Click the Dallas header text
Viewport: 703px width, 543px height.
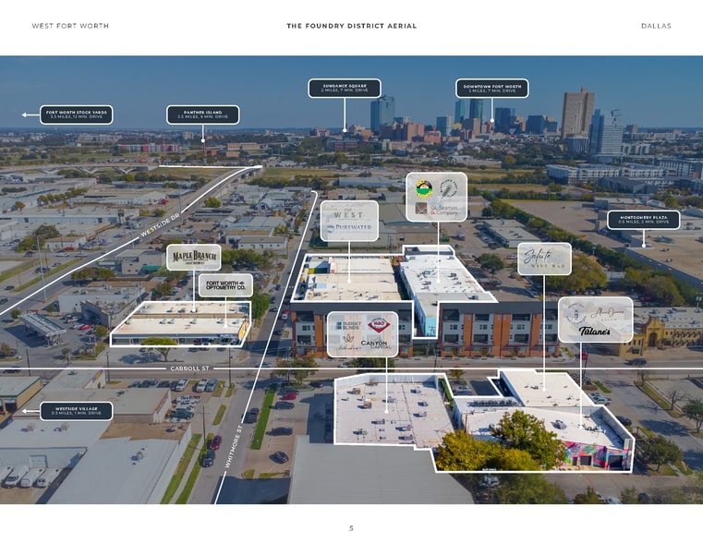click(656, 26)
